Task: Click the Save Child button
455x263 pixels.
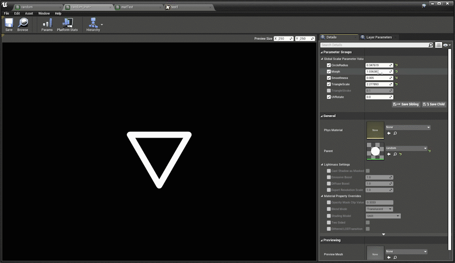Action: tap(434, 104)
